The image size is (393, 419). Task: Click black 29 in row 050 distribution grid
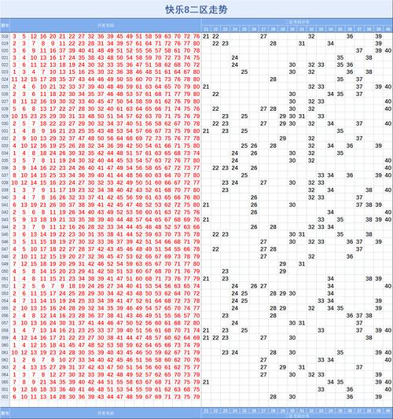[283, 271]
